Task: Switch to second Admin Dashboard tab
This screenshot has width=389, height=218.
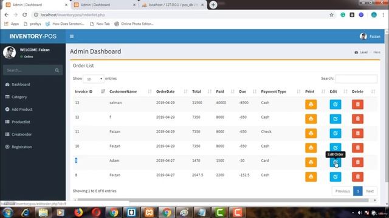Action: pyautogui.click(x=105, y=5)
